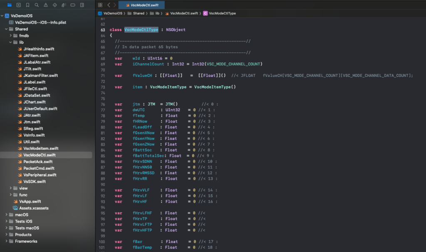The height and width of the screenshot is (252, 426).
Task: Expand the view folder
Action: (11, 188)
